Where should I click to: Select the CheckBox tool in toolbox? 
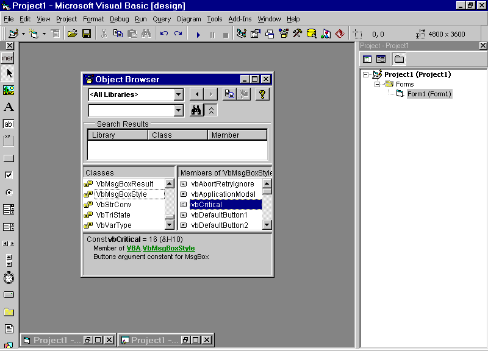click(9, 175)
